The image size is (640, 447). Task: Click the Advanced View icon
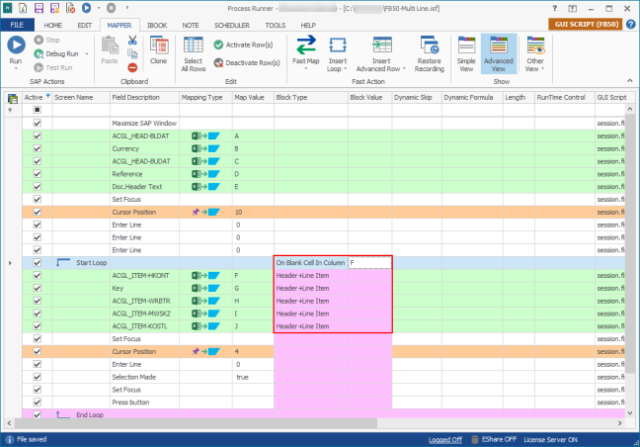point(499,45)
